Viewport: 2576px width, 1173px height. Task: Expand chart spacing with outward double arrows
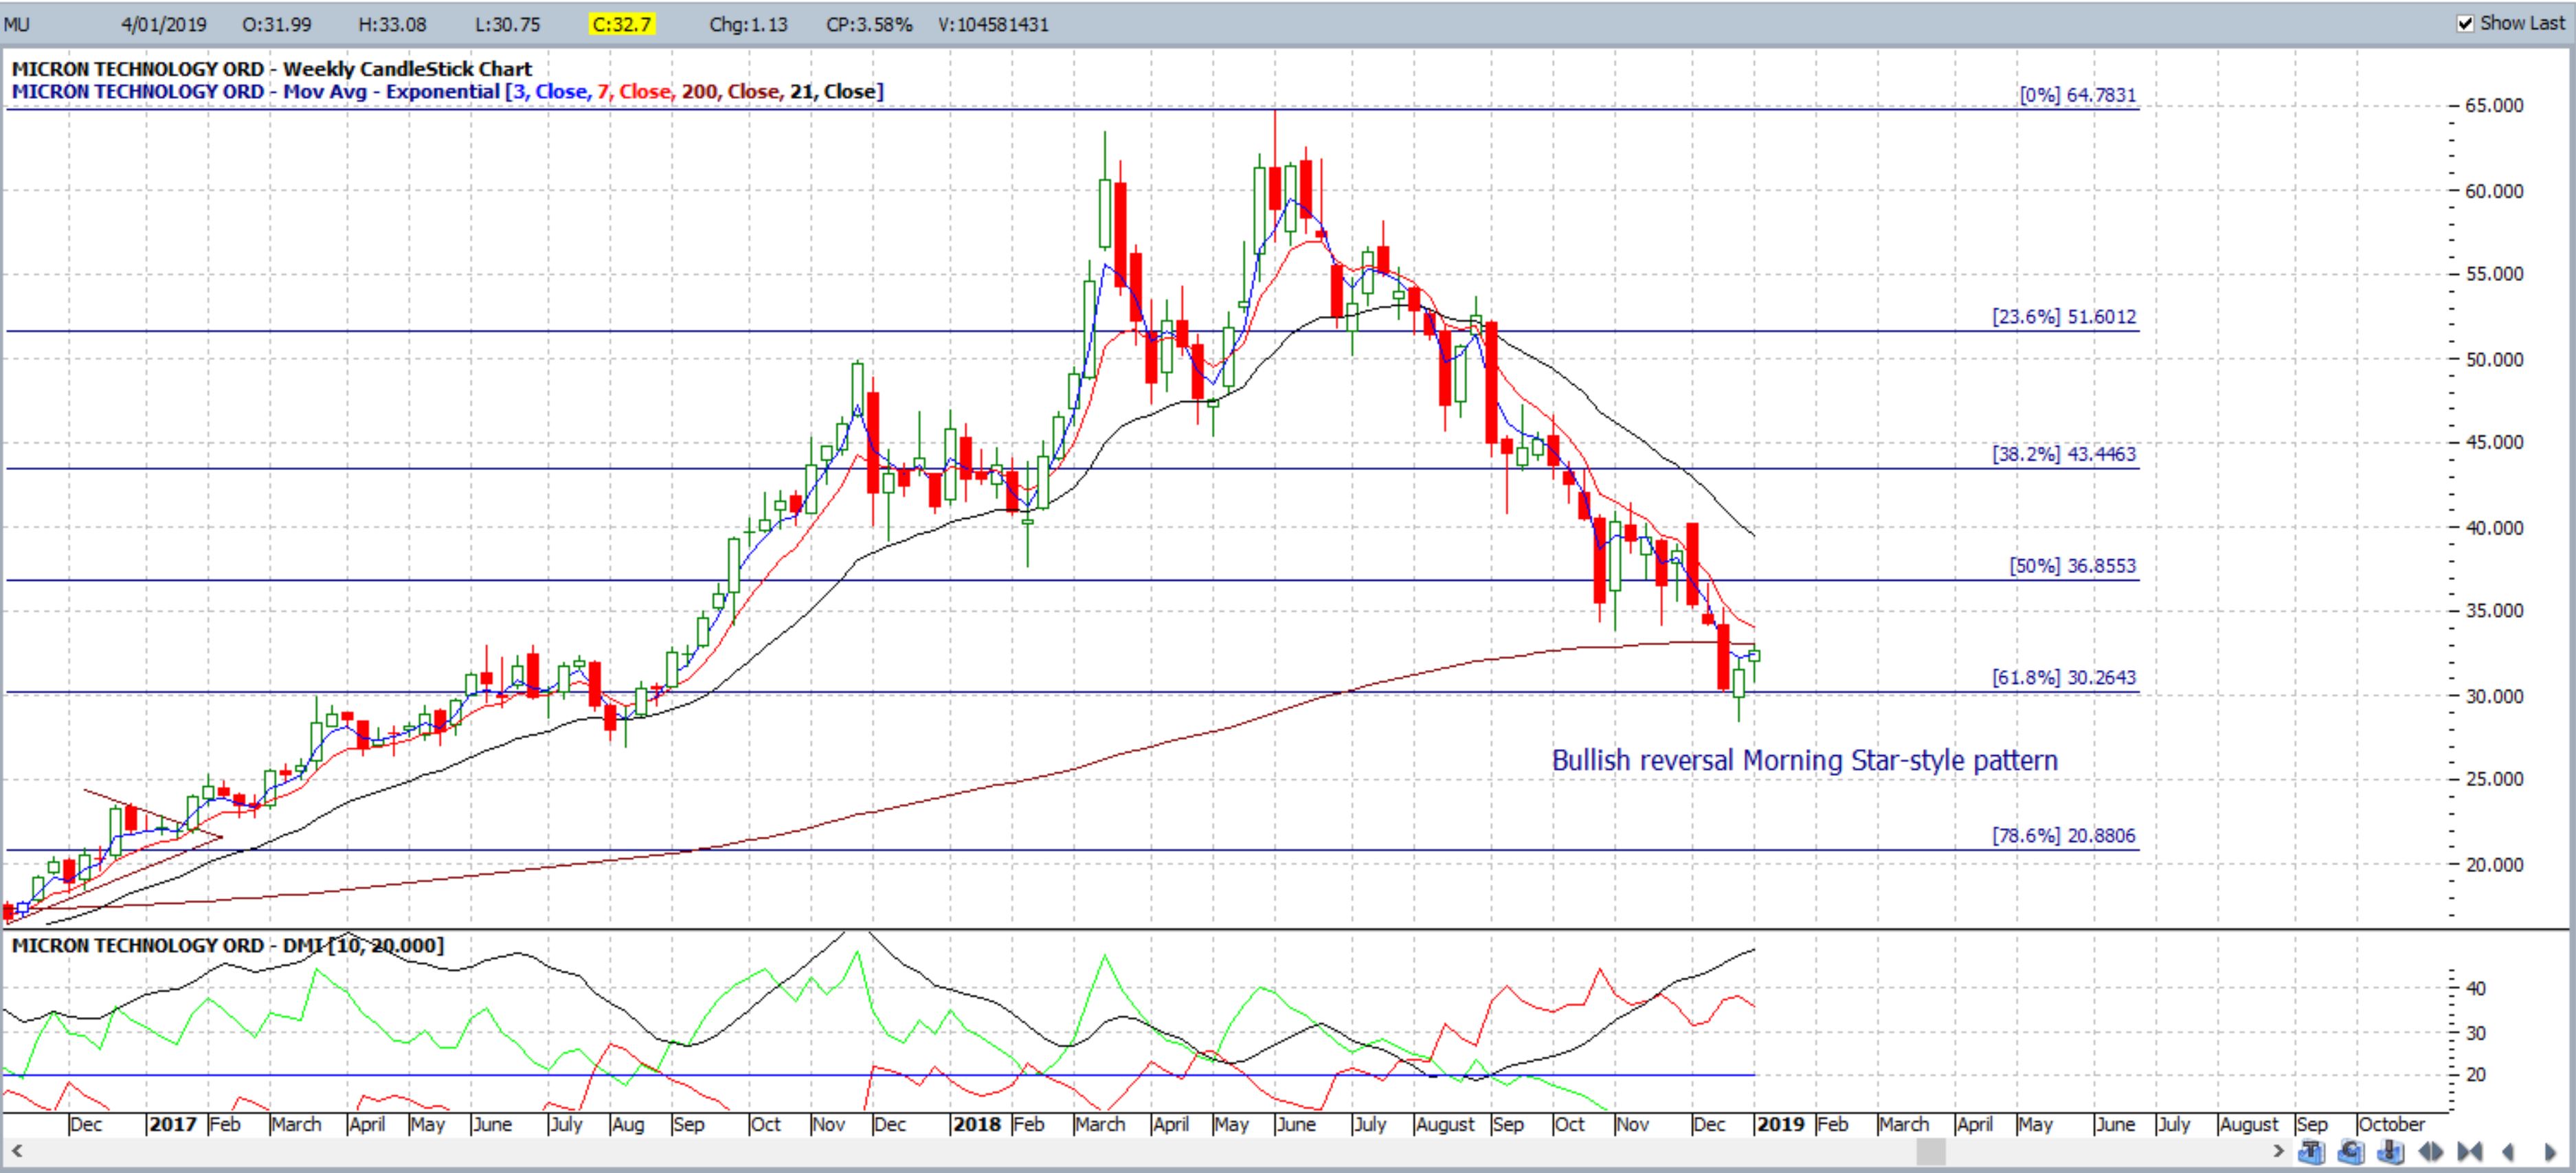tap(2431, 1152)
